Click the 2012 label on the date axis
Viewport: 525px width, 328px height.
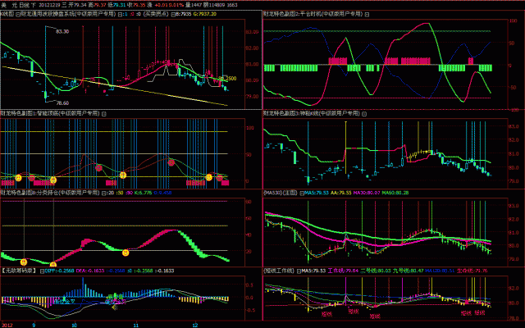7,324
